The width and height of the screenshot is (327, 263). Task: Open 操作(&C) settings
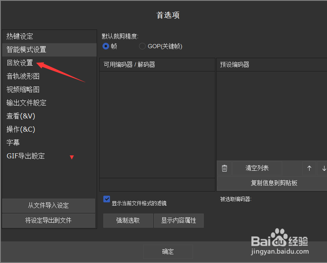tap(49, 129)
